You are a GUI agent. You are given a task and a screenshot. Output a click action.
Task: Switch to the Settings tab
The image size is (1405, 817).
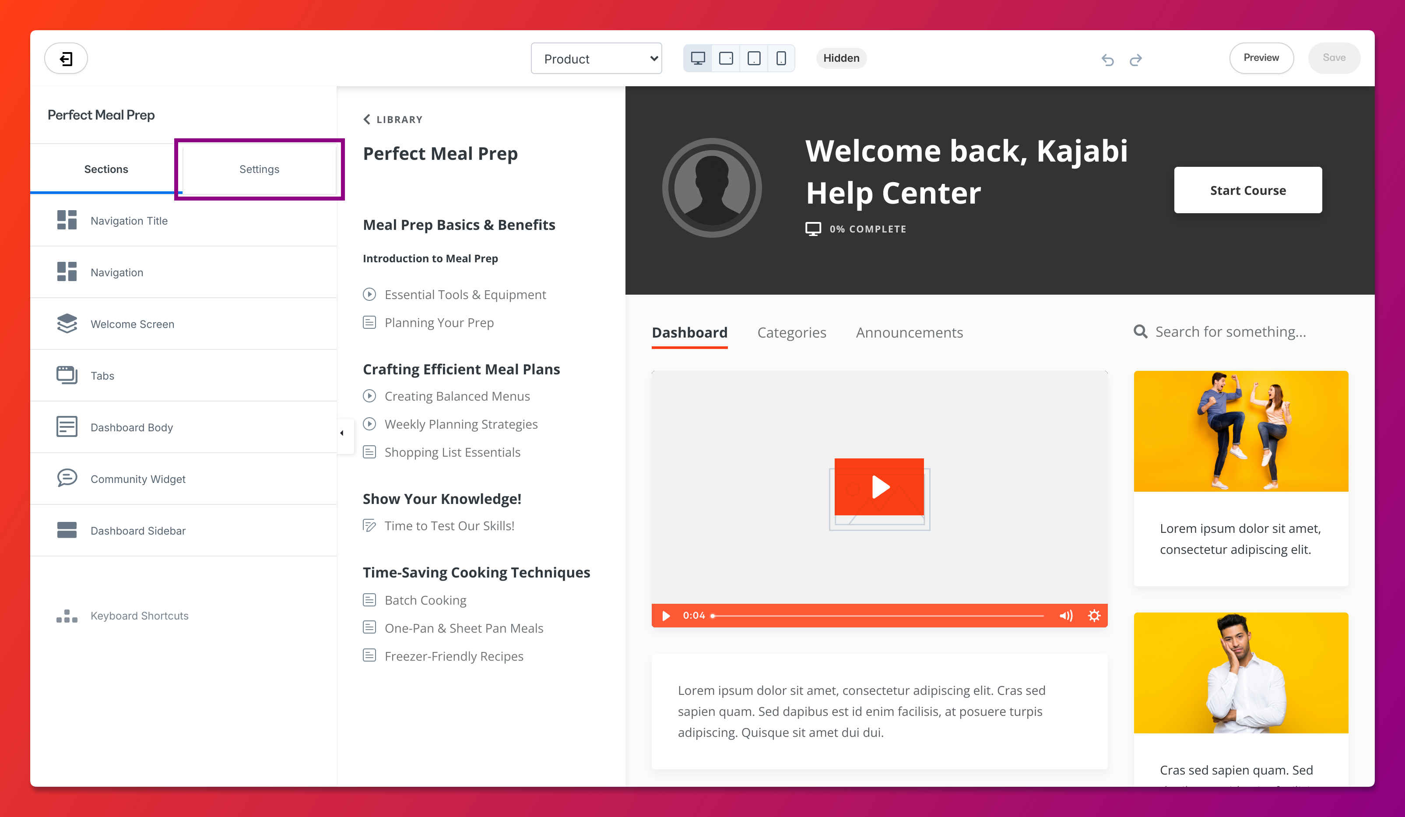click(x=259, y=169)
